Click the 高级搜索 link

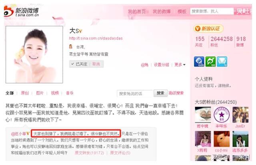[x=176, y=93]
